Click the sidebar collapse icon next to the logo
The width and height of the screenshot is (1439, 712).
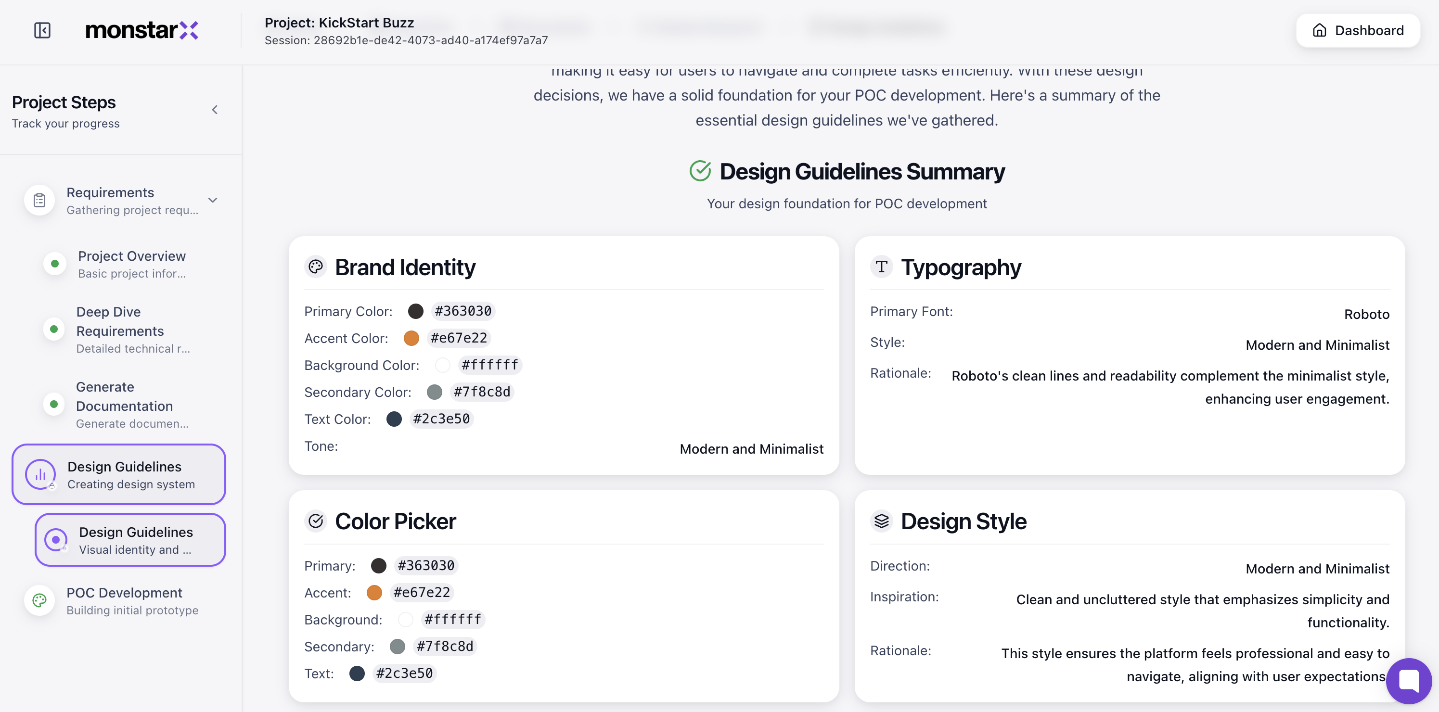coord(42,30)
